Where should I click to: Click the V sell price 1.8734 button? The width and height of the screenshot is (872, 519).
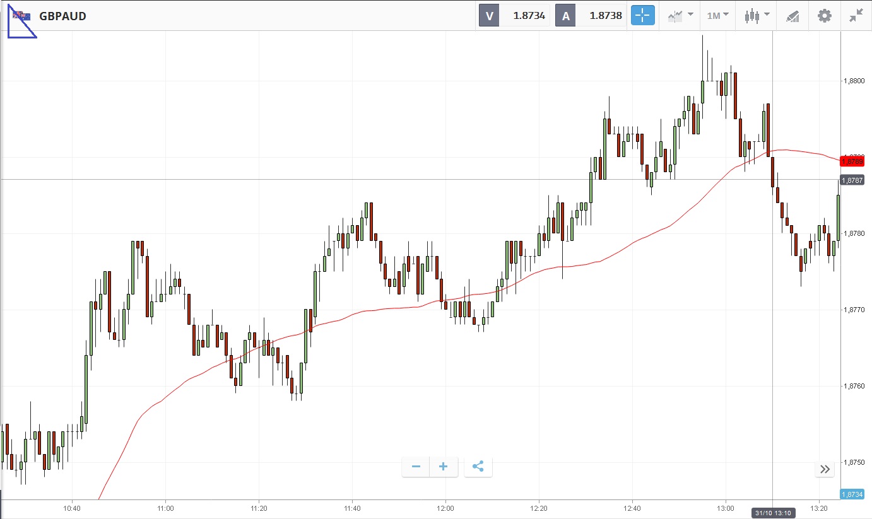(x=514, y=16)
